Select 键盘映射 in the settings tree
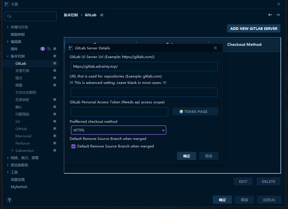The width and height of the screenshot is (288, 209). [x=18, y=34]
